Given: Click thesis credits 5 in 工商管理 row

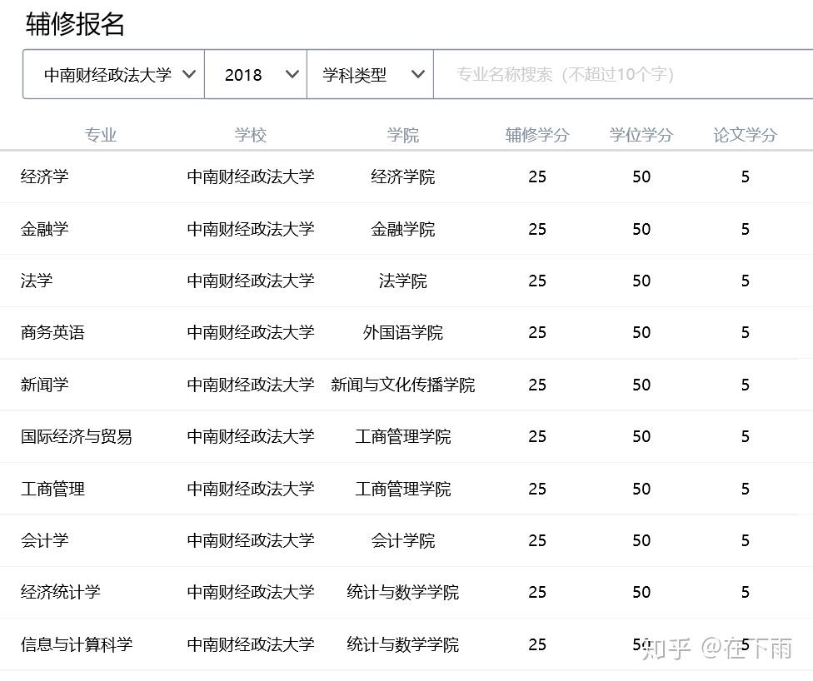Looking at the screenshot, I should pyautogui.click(x=745, y=489).
